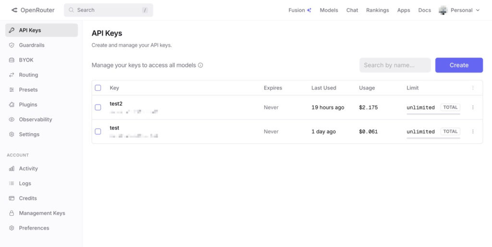Screen dimensions: 492x247
Task: Open the Plugins puzzle icon
Action: point(12,105)
